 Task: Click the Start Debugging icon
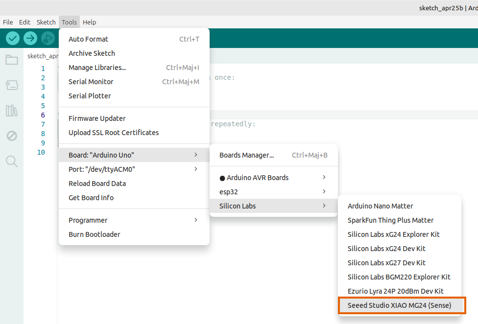point(48,38)
